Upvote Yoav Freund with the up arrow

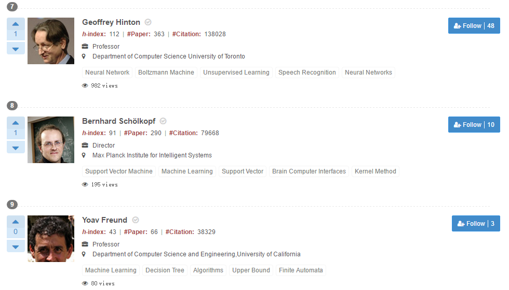point(16,222)
